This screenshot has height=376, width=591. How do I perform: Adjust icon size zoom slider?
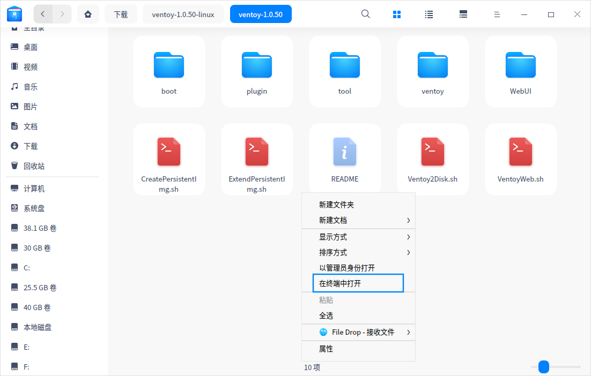[x=543, y=366]
